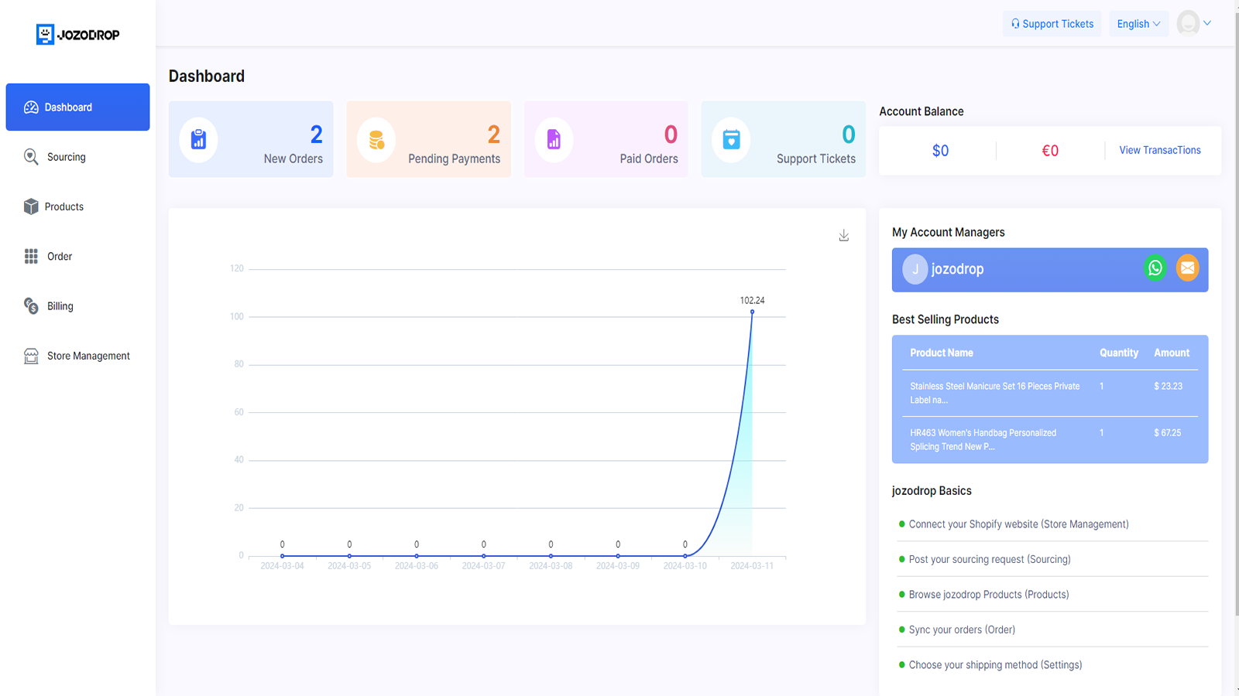
Task: Contact jozodrop manager via WhatsApp
Action: coord(1155,268)
